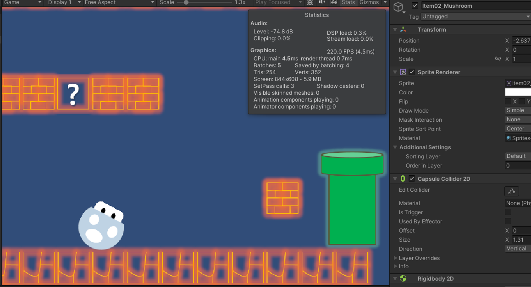
Task: Open the Mask Interaction None dropdown
Action: click(x=518, y=119)
